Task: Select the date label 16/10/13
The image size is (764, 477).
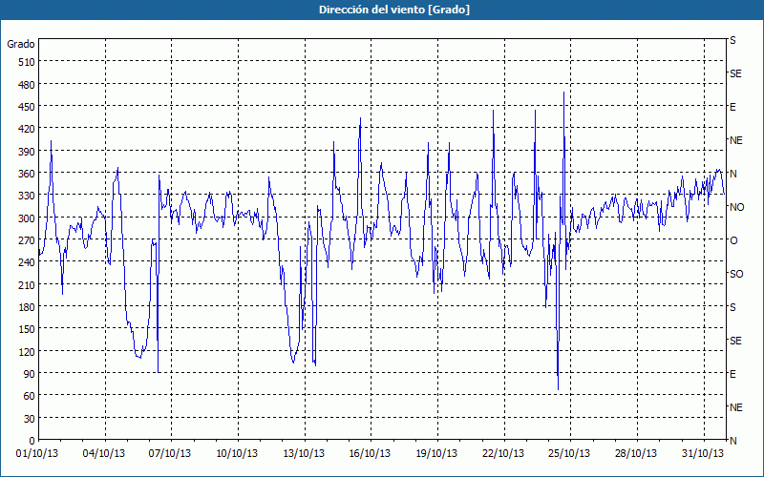Action: pyautogui.click(x=370, y=454)
